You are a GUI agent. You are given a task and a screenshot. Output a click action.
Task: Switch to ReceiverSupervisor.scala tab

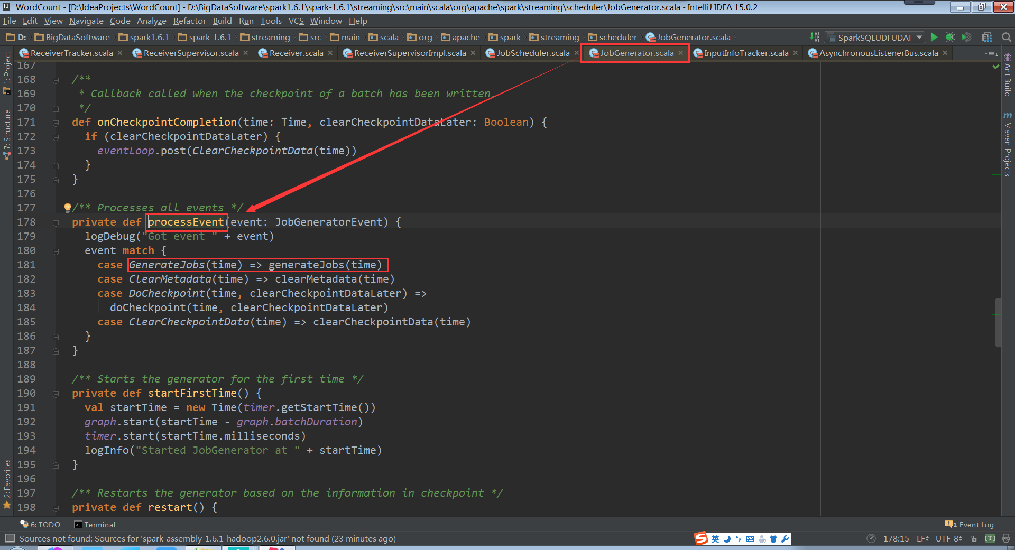(x=191, y=53)
